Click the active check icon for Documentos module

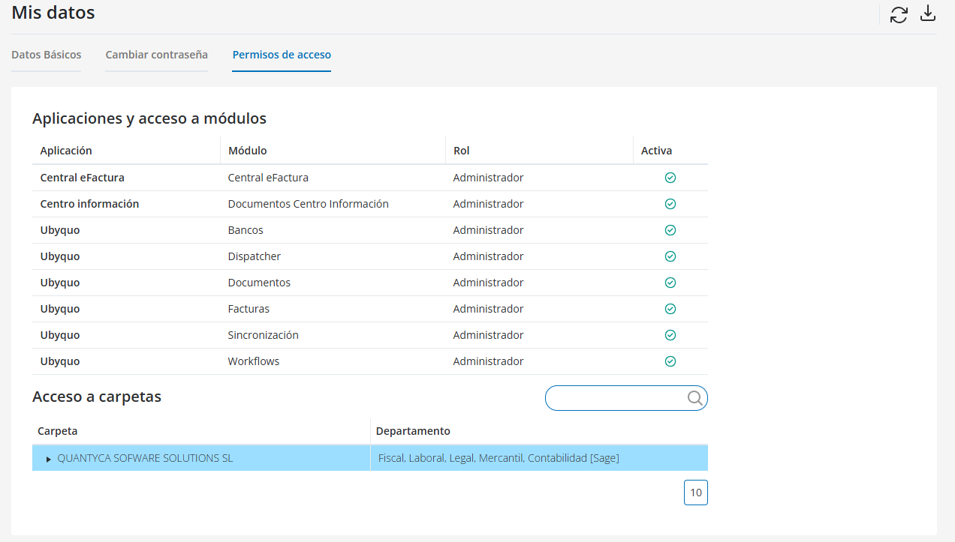tap(670, 283)
